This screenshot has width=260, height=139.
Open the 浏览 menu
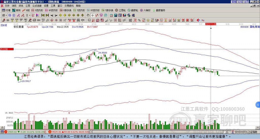(14, 6)
